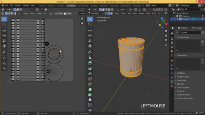Viewport: 205px width, 115px height.
Task: Select the 3D viewport Measure tool
Action: (x=90, y=57)
